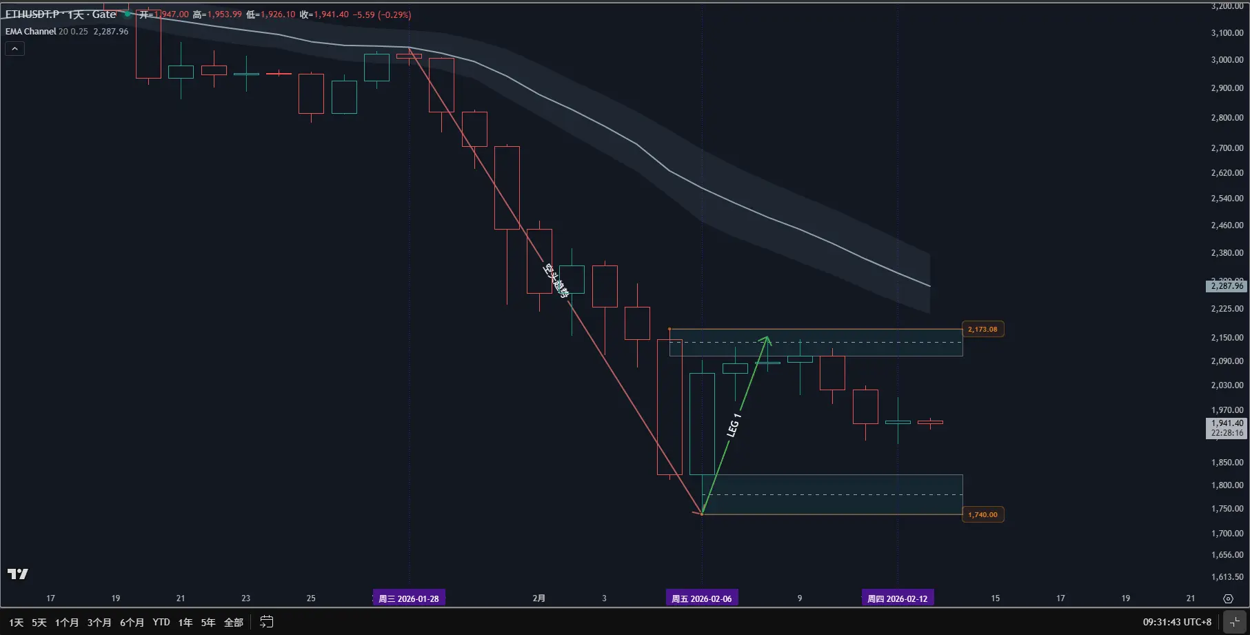Collapse the indicator legend with the chevron
This screenshot has height=635, width=1250.
(14, 48)
